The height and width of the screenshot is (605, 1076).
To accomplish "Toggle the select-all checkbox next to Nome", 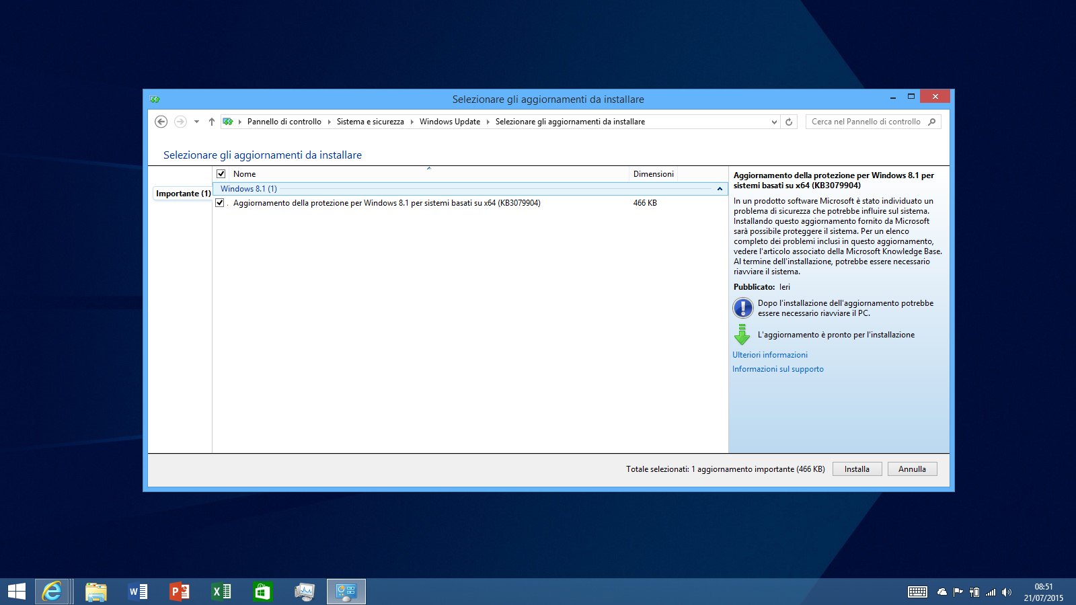I will [x=221, y=173].
